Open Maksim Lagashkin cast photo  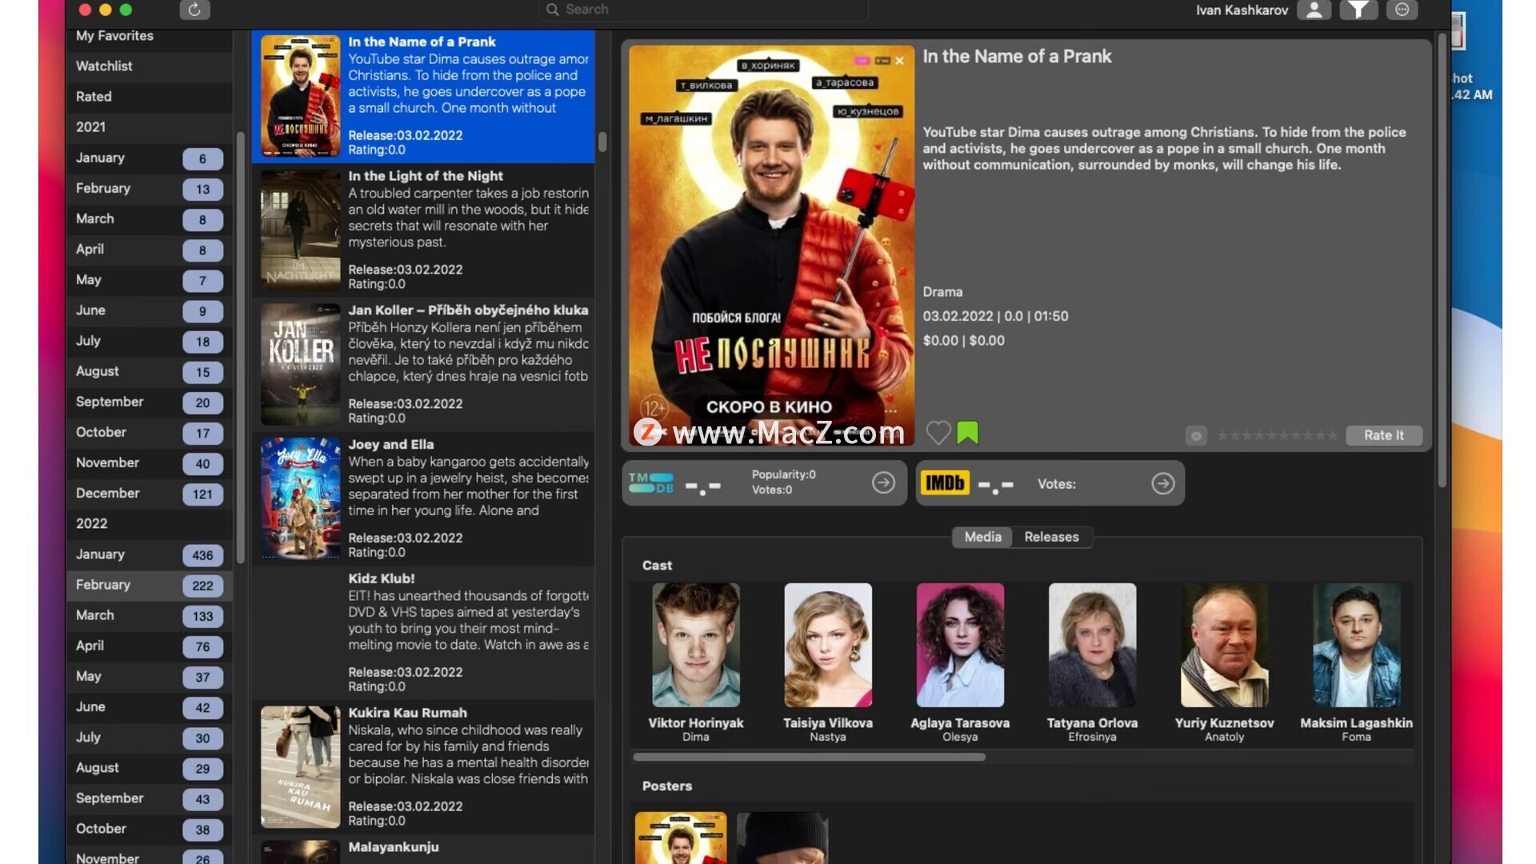[1356, 645]
